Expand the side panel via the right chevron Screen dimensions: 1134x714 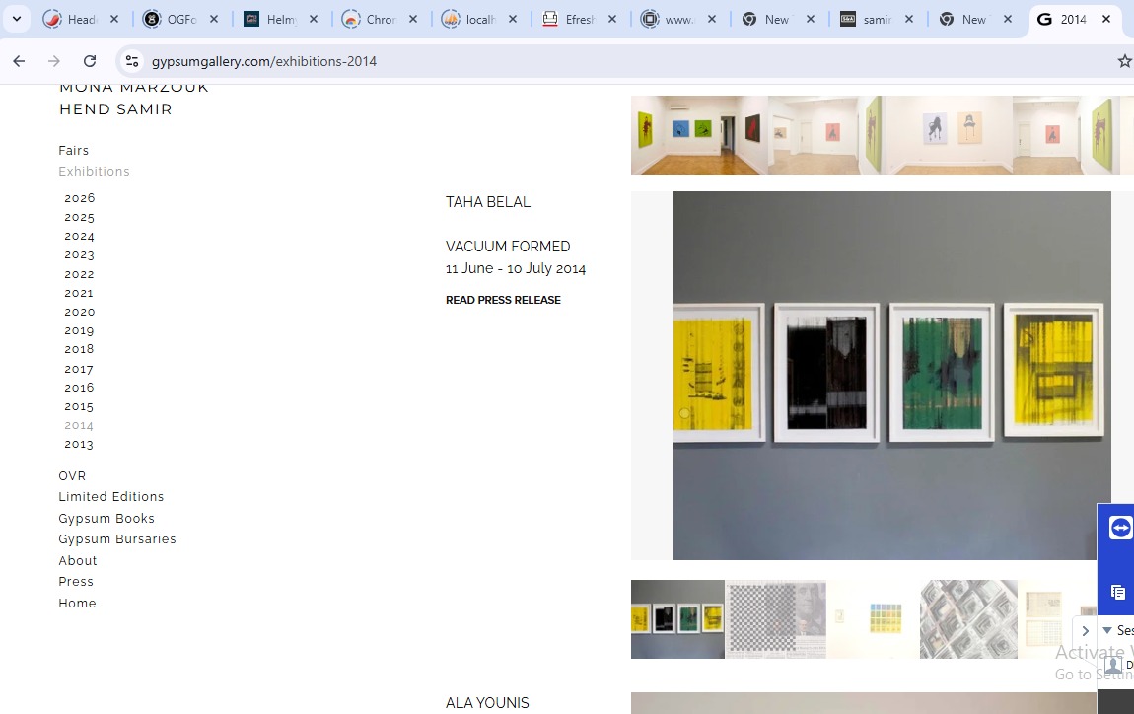pos(1086,630)
